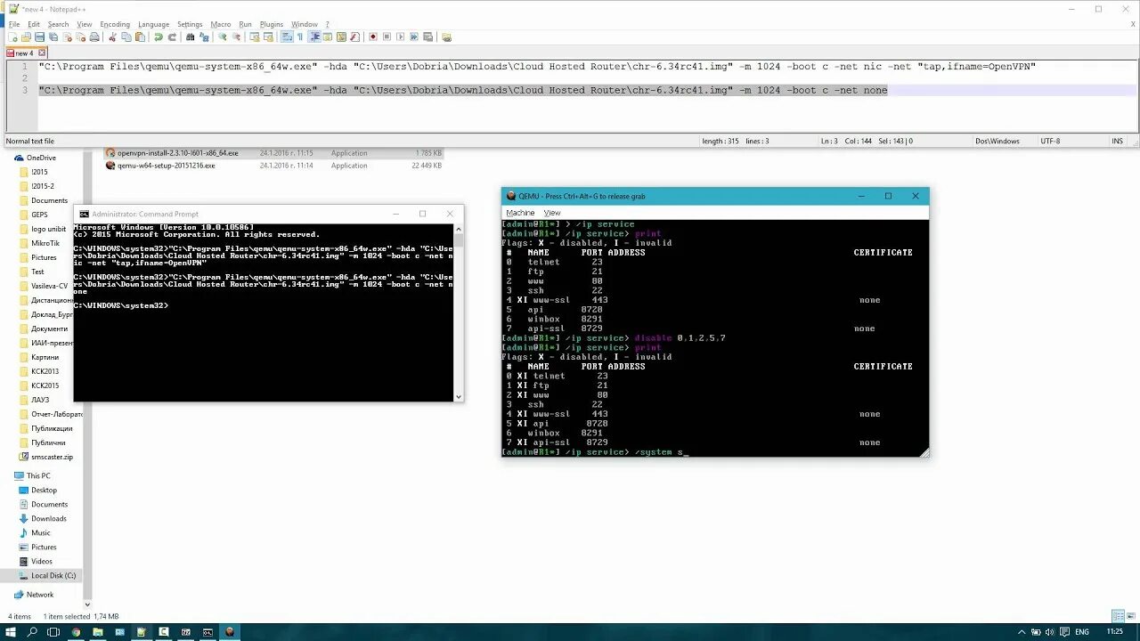Image resolution: width=1140 pixels, height=641 pixels.
Task: Open Machine menu in QEMU window
Action: click(x=520, y=213)
